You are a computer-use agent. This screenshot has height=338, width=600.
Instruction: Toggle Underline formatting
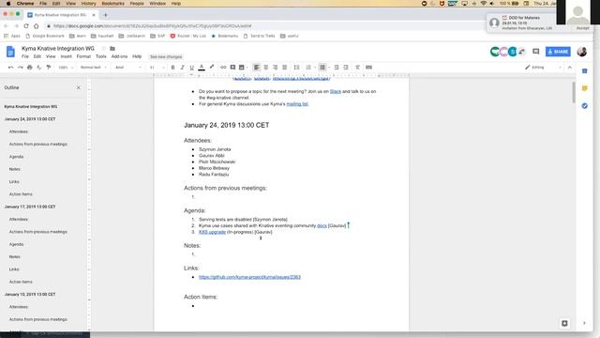click(191, 68)
